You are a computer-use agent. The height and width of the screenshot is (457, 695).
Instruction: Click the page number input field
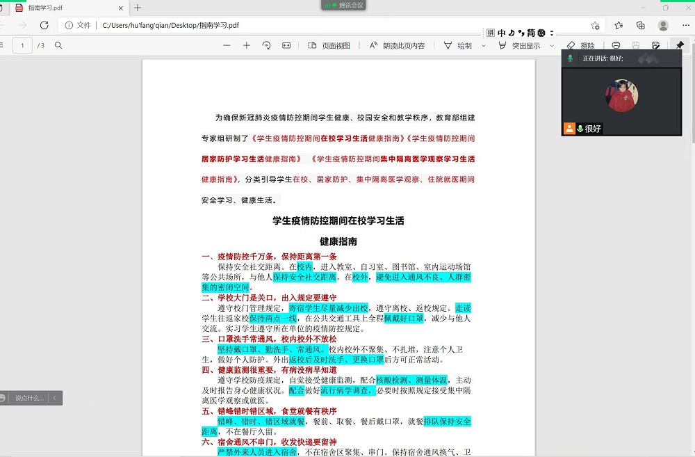[x=22, y=45]
